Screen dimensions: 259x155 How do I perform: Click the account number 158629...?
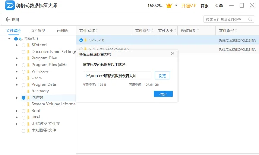pyautogui.click(x=156, y=6)
